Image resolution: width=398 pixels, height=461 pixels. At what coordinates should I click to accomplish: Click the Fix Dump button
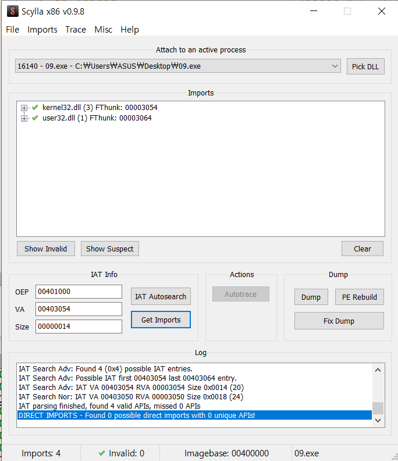[x=339, y=321]
